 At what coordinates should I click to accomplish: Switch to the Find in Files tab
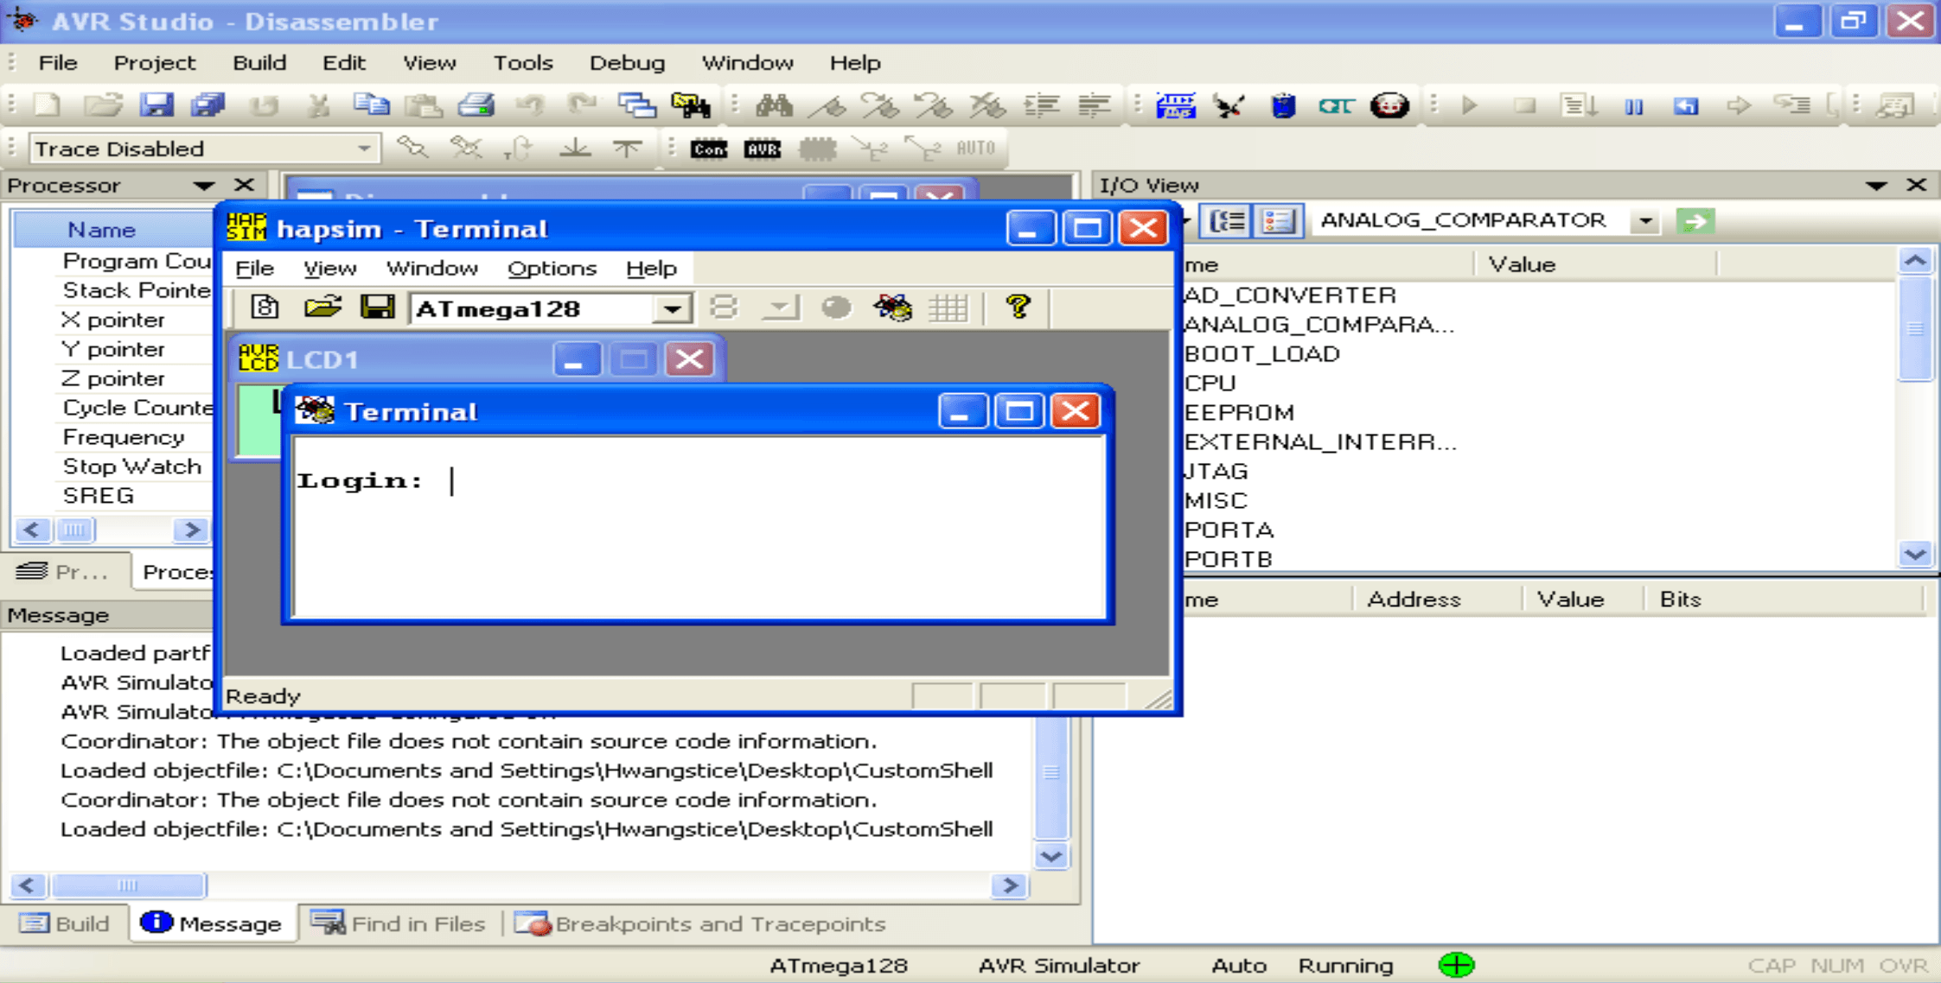click(x=399, y=923)
